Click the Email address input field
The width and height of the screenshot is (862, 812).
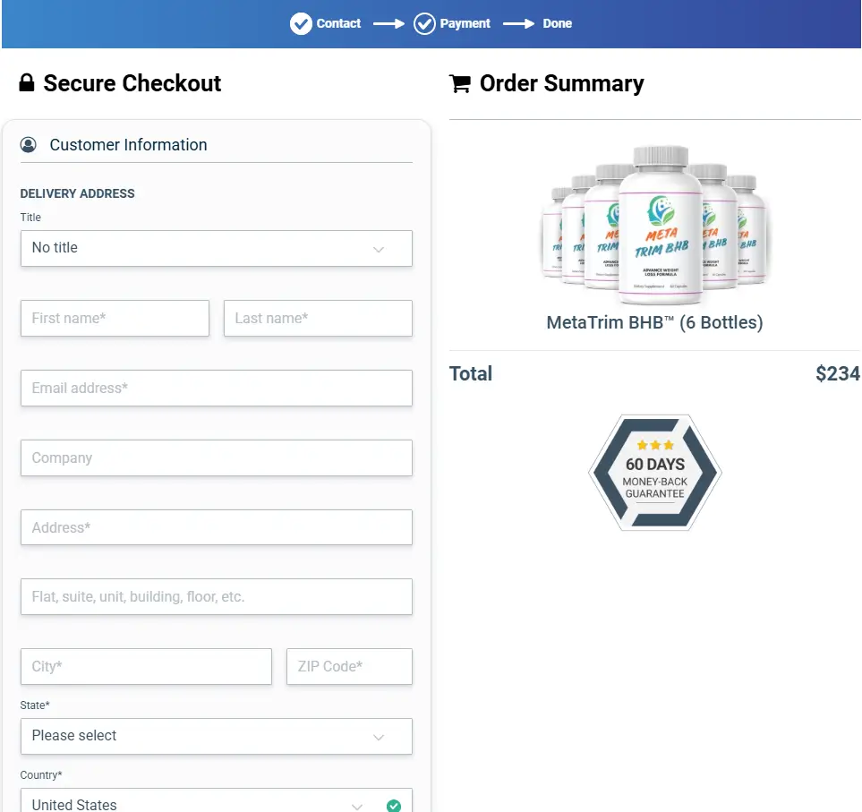click(216, 388)
